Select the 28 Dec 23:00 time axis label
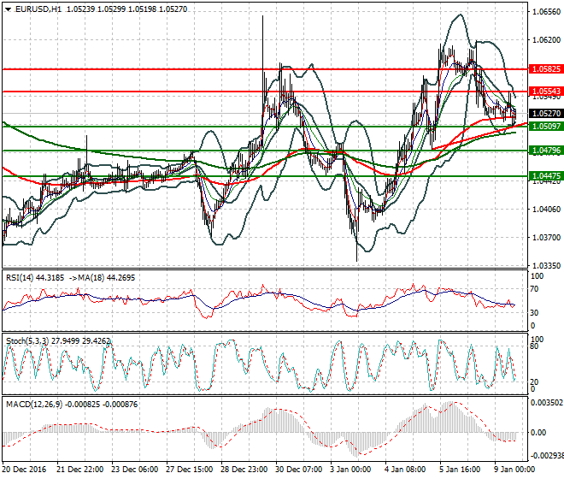Screen dimensions: 564x479 coord(244,470)
